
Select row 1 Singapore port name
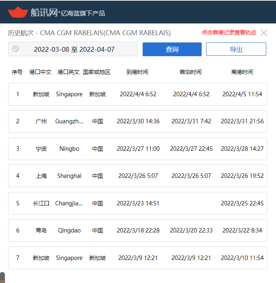(x=69, y=94)
